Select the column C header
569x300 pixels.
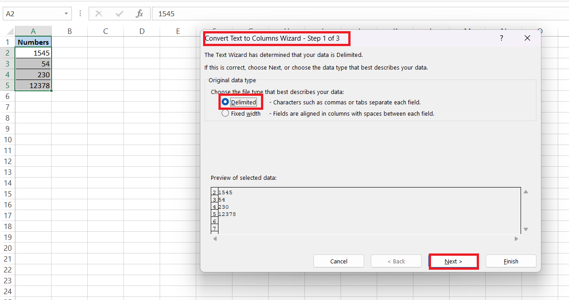tap(105, 31)
